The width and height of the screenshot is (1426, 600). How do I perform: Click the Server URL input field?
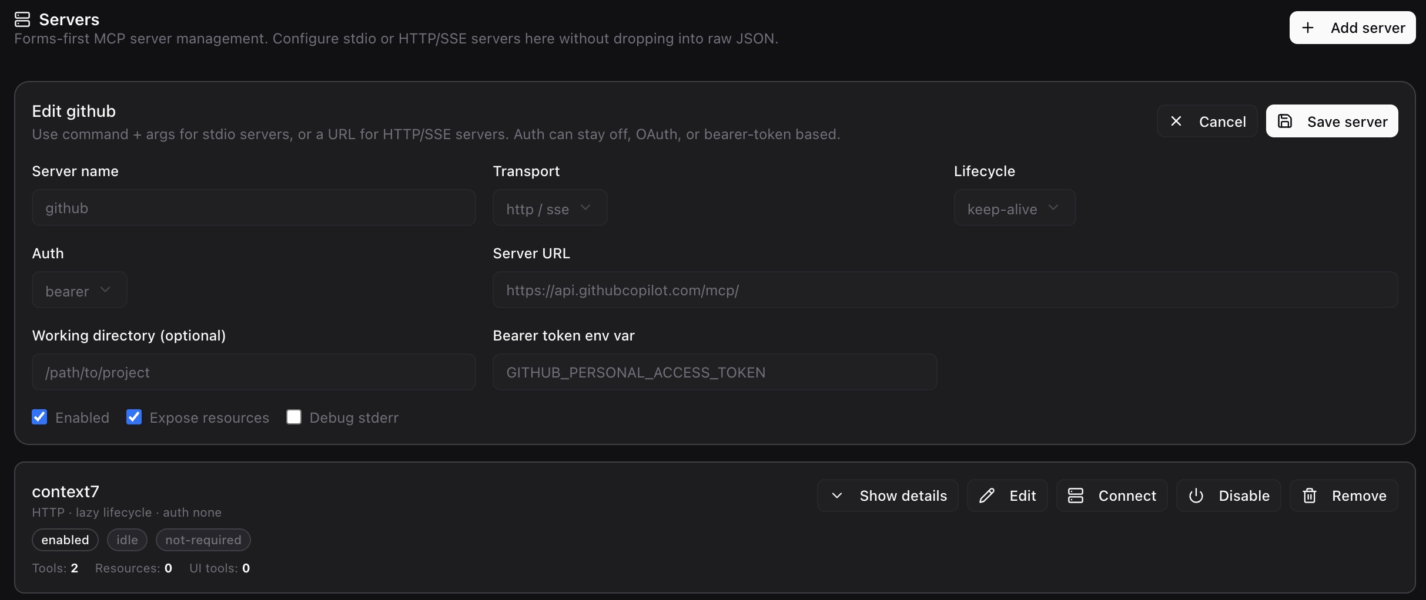tap(945, 290)
